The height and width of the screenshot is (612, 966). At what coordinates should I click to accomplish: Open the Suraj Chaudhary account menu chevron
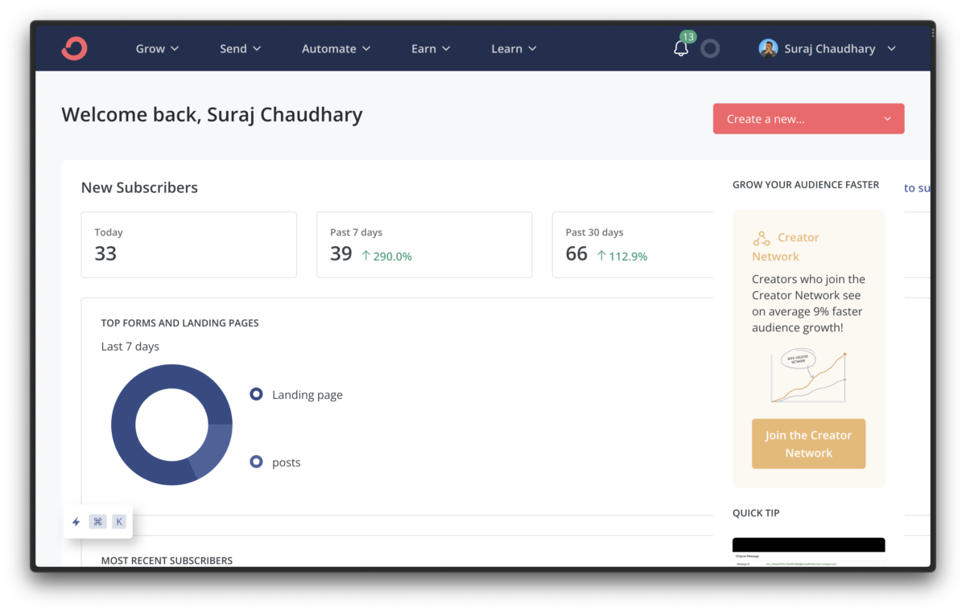point(891,48)
